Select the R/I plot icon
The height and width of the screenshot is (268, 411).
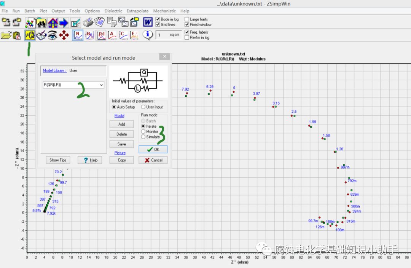(101, 35)
